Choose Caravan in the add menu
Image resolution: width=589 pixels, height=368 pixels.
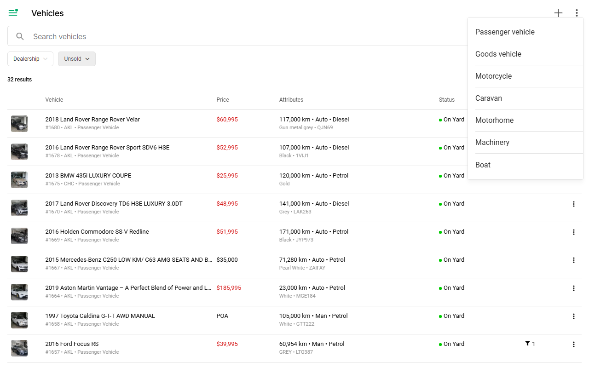525,98
